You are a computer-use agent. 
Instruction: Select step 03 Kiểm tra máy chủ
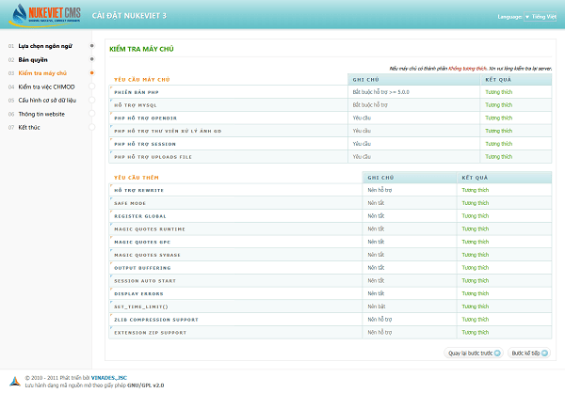42,72
